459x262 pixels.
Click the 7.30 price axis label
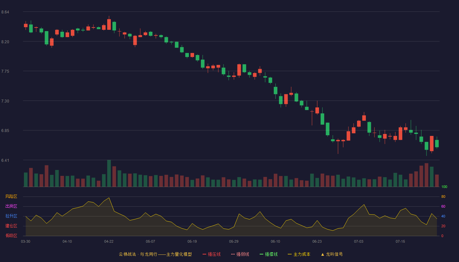5,101
